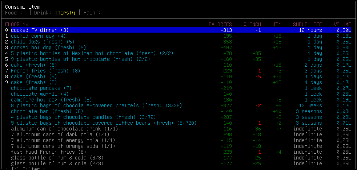
Task: Click the 2 days shelf life value
Action: (313, 65)
